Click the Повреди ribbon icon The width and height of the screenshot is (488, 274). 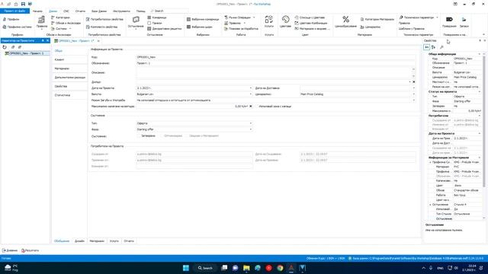click(x=449, y=22)
